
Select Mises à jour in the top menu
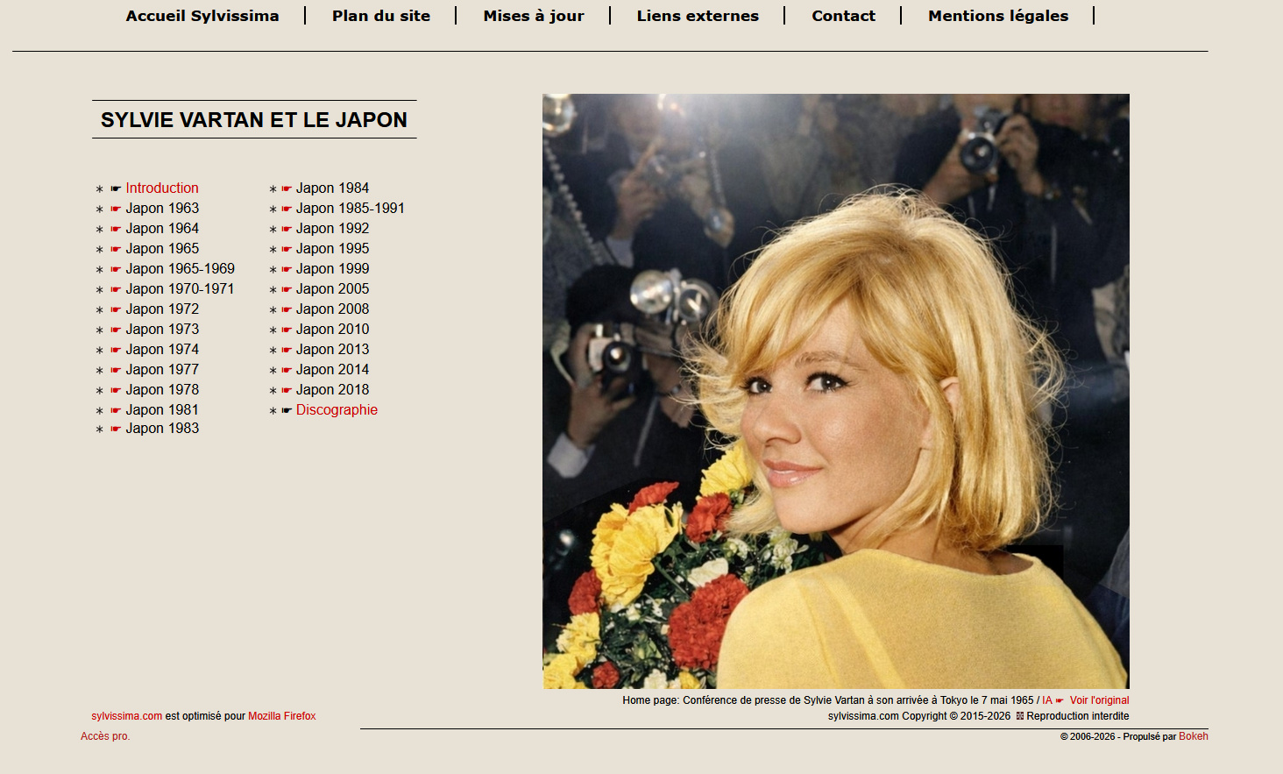[x=533, y=15]
